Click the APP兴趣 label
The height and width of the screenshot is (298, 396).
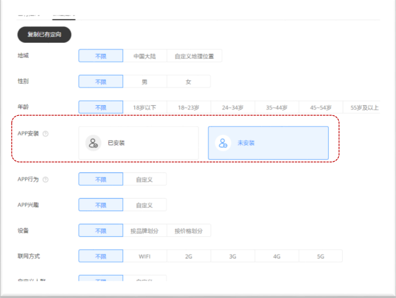28,205
